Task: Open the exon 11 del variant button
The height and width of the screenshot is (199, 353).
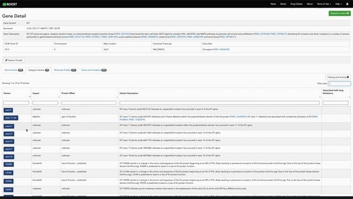Action: (x=11, y=118)
